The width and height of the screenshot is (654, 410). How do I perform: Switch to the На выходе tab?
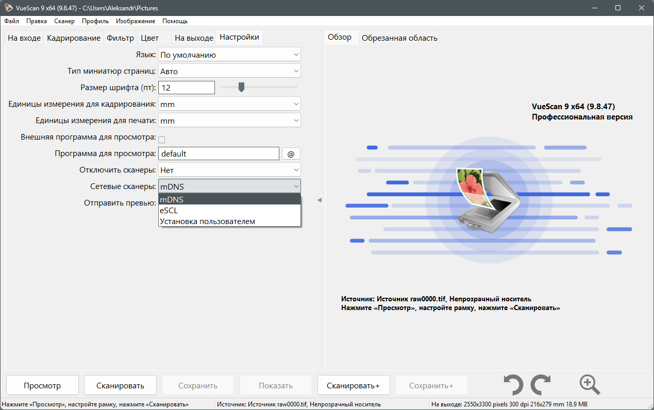(194, 38)
